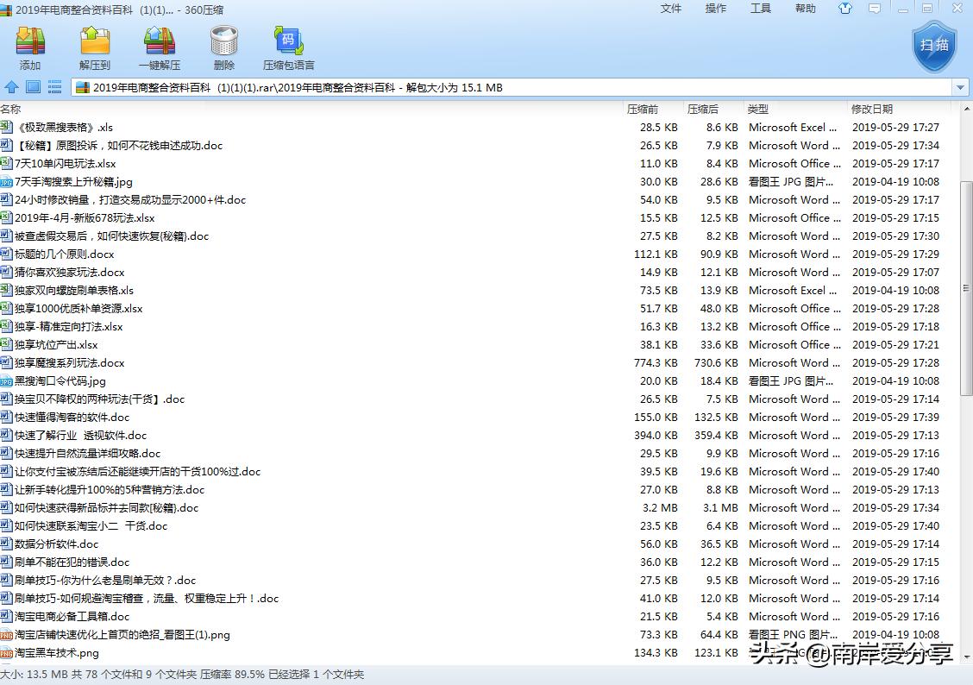Open the 操作 menu
This screenshot has height=685, width=973.
click(715, 9)
